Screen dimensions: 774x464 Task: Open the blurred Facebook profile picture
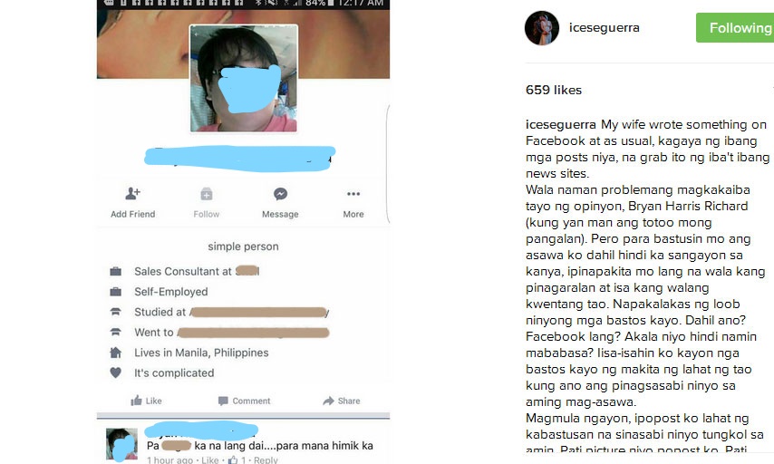[244, 79]
